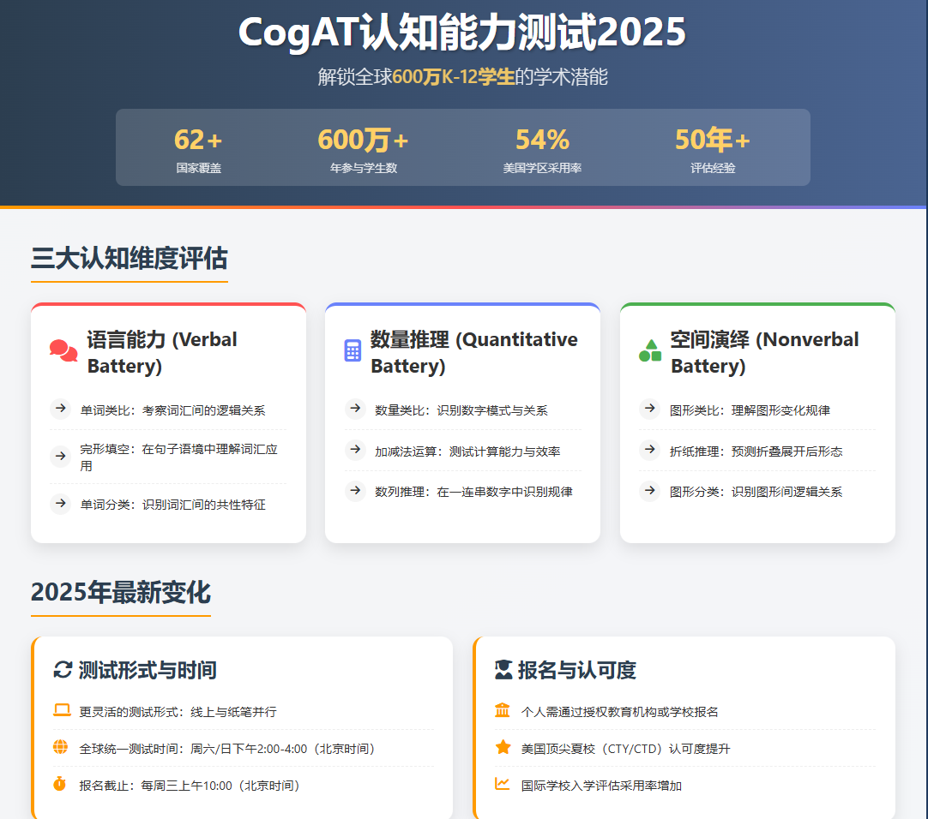The image size is (928, 819).
Task: Click the arrow icon beside 折纸推理
Action: [650, 450]
